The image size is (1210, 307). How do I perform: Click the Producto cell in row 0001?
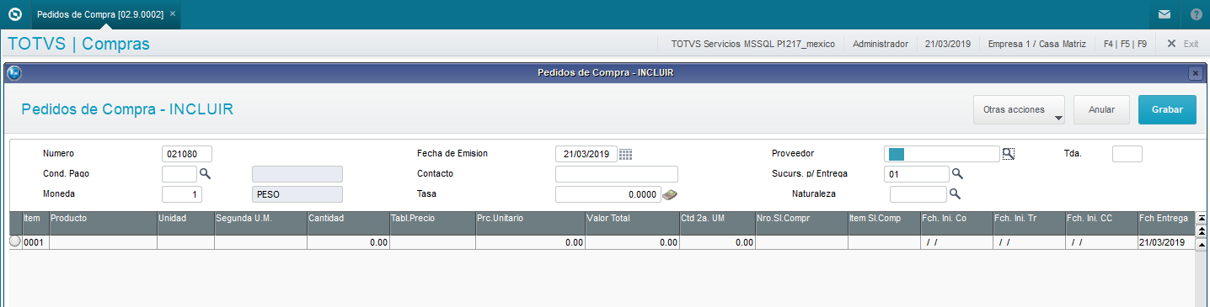tap(103, 242)
